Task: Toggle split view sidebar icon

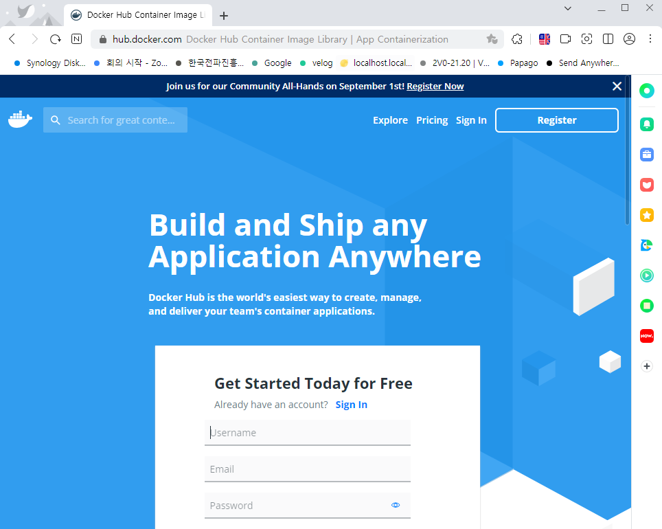Action: click(x=608, y=39)
